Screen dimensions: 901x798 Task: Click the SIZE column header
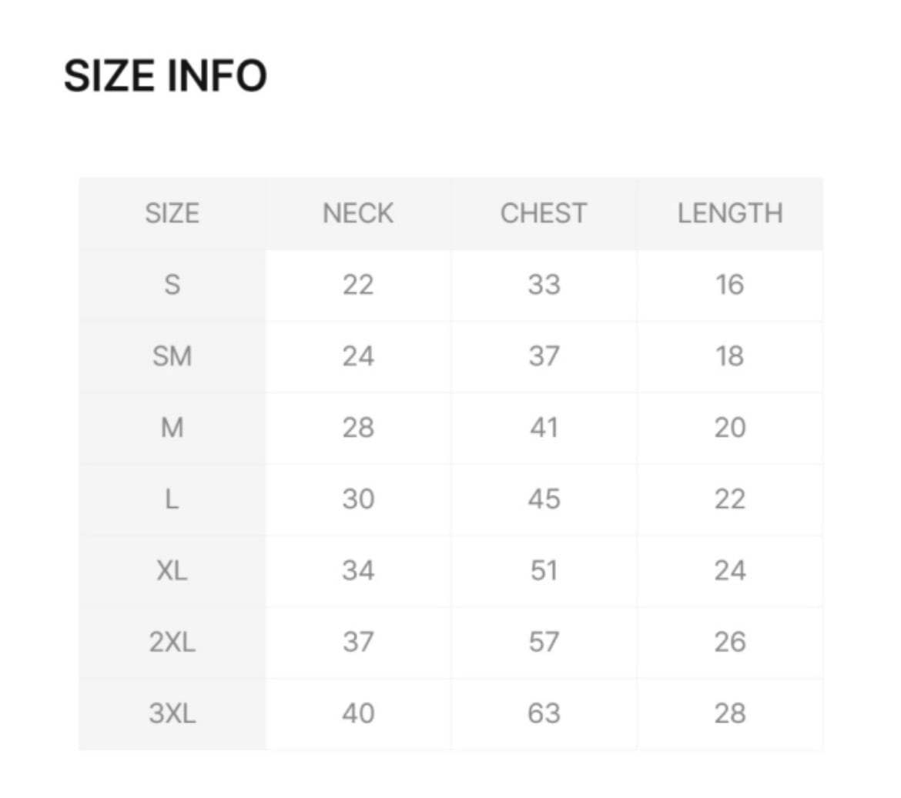[172, 213]
